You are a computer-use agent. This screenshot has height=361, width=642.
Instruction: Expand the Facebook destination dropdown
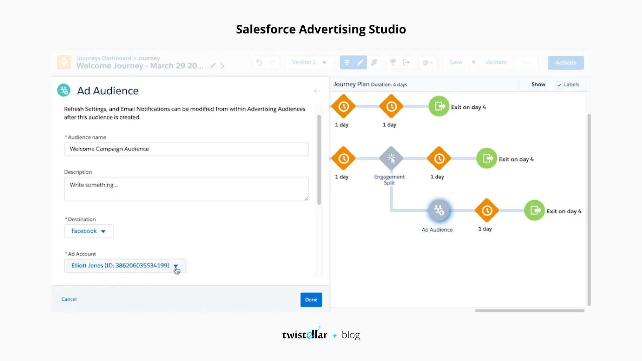coord(88,231)
